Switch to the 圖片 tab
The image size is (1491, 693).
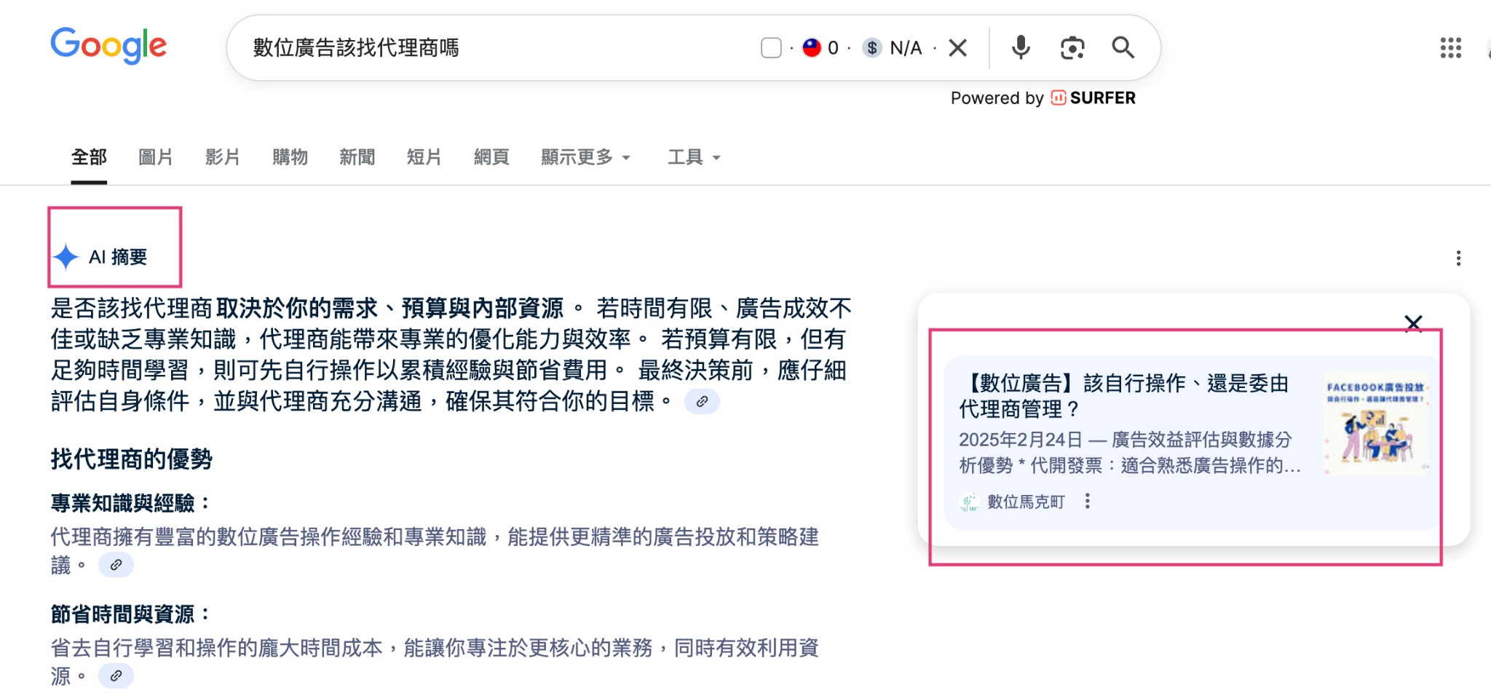coord(154,157)
